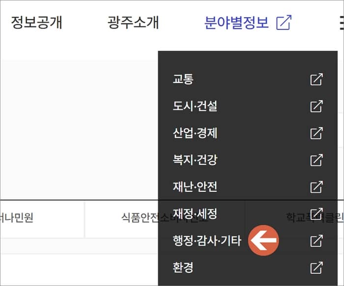
Task: Choose 복지·건강 menu entry
Action: 195,160
